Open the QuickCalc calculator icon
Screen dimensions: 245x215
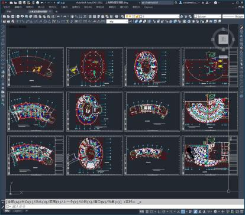click(111, 17)
